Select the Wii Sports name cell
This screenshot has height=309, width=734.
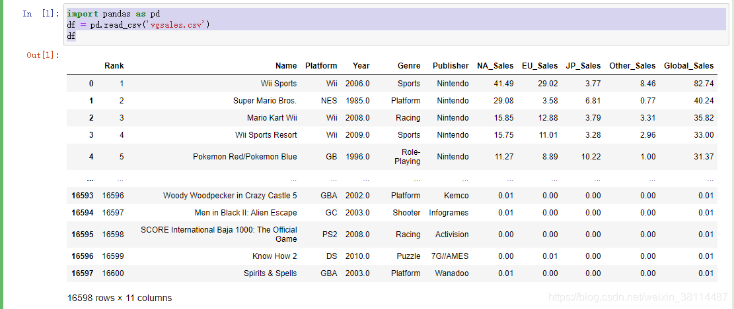(279, 84)
